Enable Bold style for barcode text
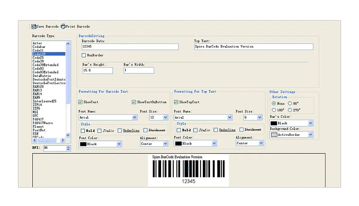Image resolution: width=359 pixels, height=206 pixels. 83,131
